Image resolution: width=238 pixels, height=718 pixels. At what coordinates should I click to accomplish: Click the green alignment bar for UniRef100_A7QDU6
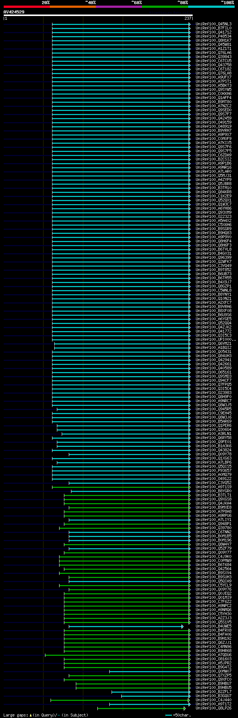tap(118, 655)
